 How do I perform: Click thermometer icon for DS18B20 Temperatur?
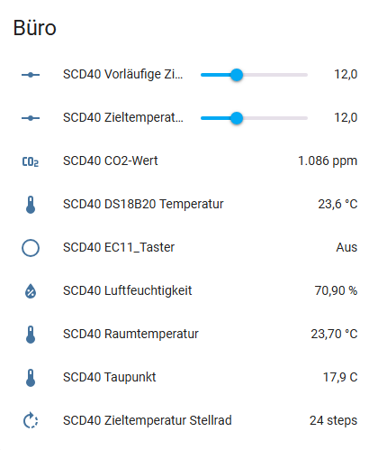point(31,205)
